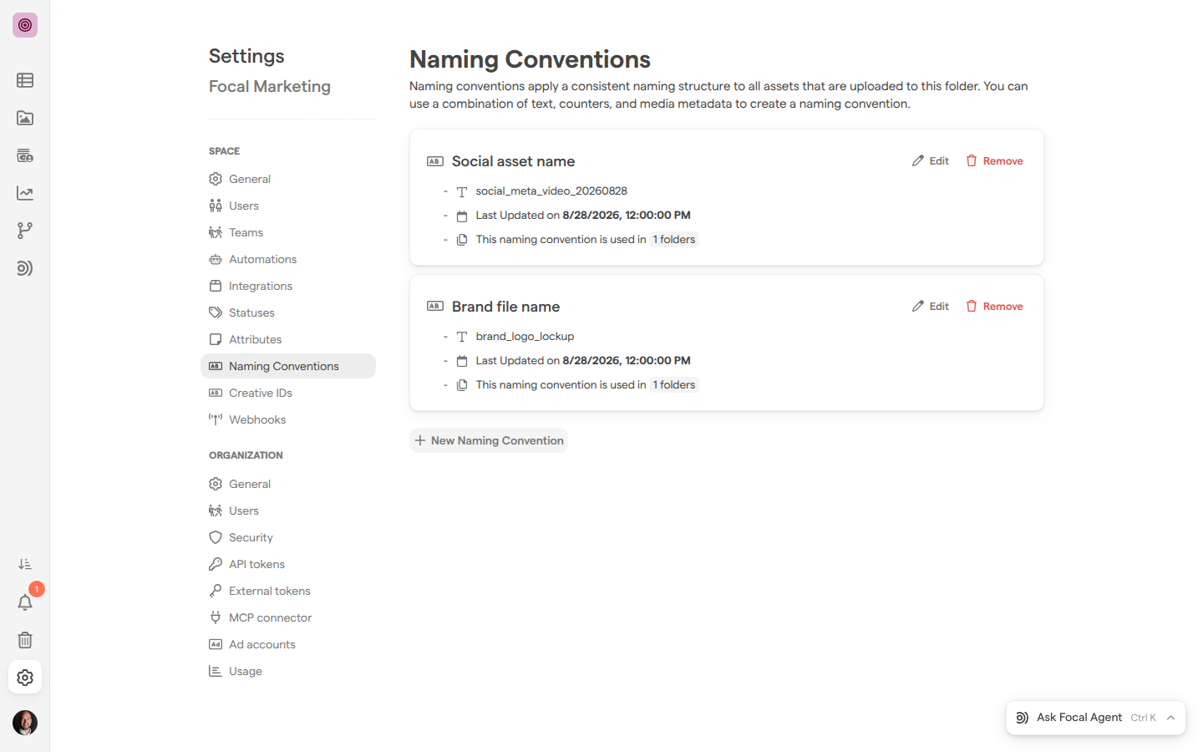Open Ad accounts settings
Viewport: 1203px width, 752px height.
(x=288, y=644)
